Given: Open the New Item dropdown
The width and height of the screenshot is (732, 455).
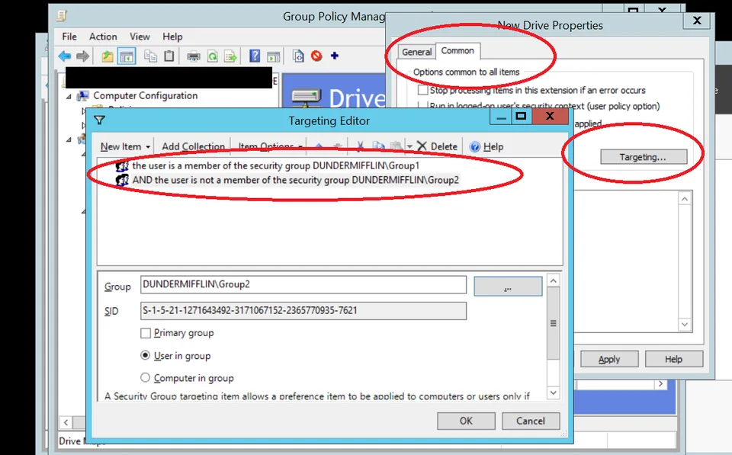Looking at the screenshot, I should point(125,146).
